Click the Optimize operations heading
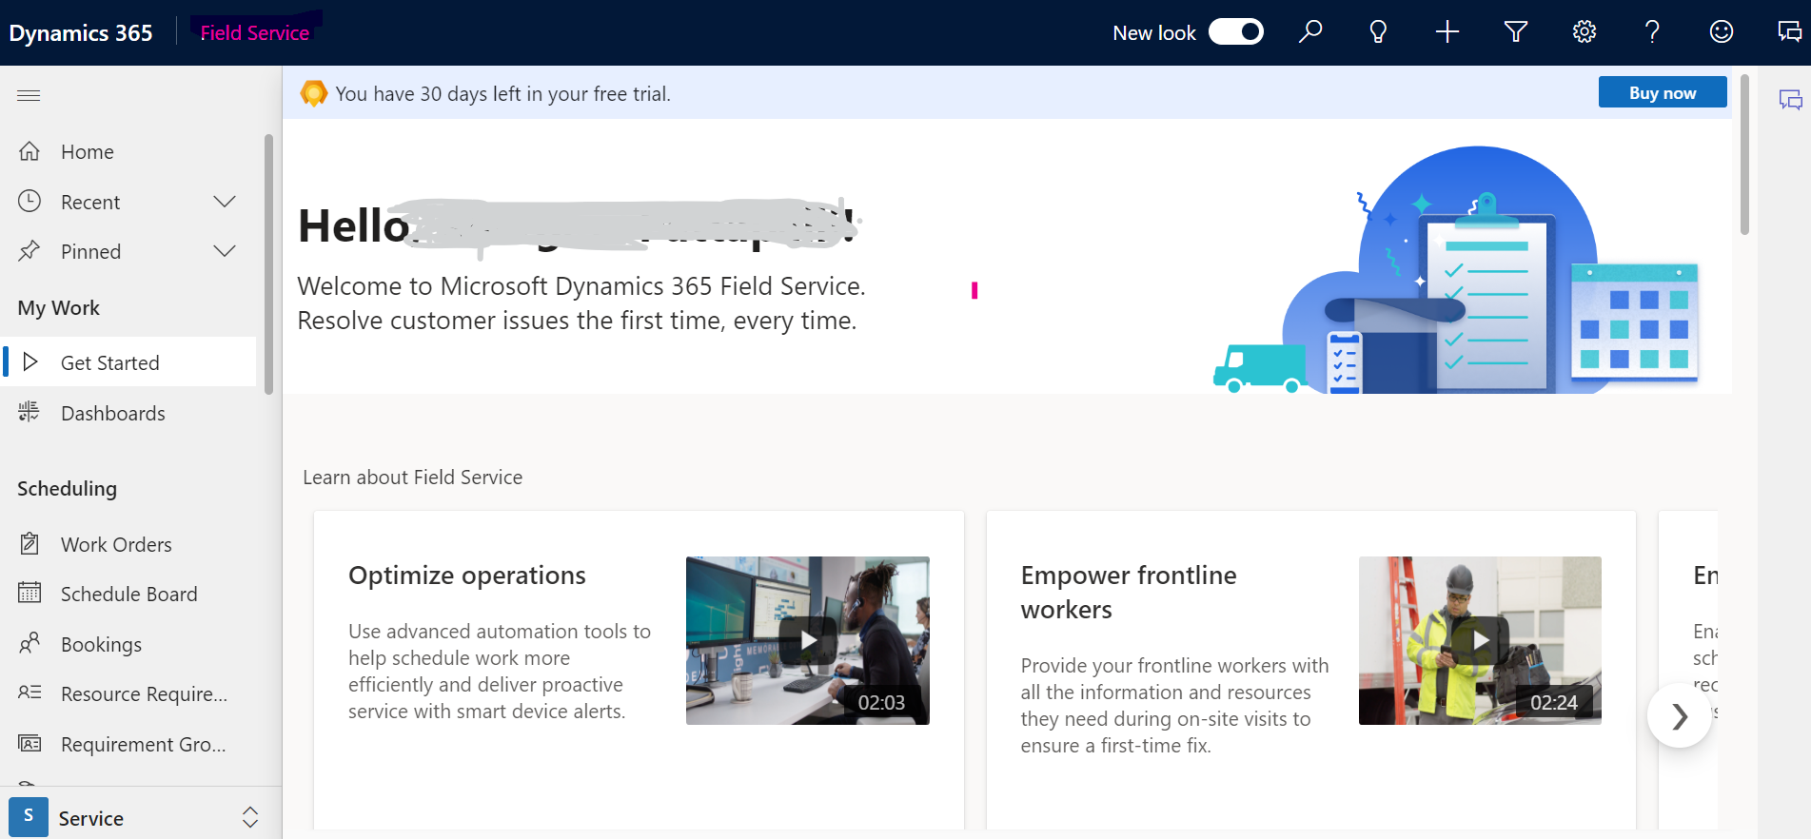 click(467, 576)
